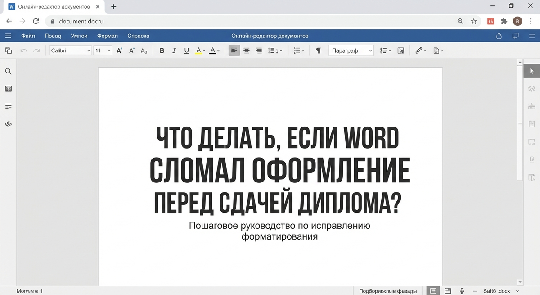This screenshot has height=295, width=540.
Task: Open the Формал menu
Action: pyautogui.click(x=108, y=36)
